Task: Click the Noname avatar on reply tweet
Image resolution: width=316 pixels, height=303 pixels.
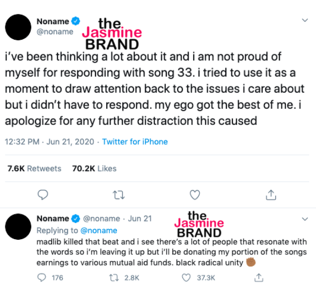Action: pos(18,227)
